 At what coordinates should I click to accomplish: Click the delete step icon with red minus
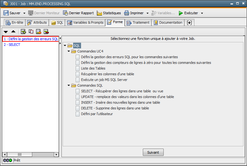tap(46, 31)
